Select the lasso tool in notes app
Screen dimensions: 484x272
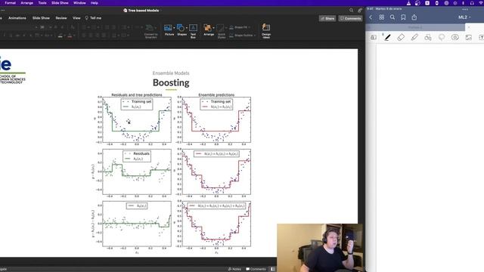point(442,37)
